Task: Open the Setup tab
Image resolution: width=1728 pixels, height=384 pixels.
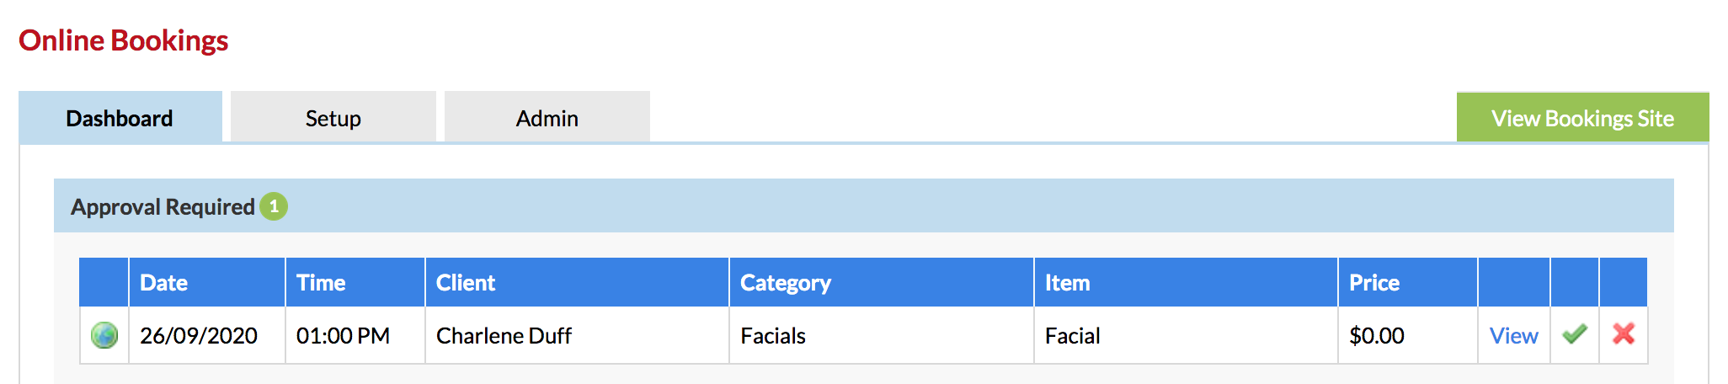Action: [333, 117]
